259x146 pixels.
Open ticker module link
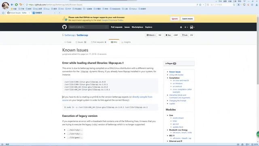click(175, 121)
